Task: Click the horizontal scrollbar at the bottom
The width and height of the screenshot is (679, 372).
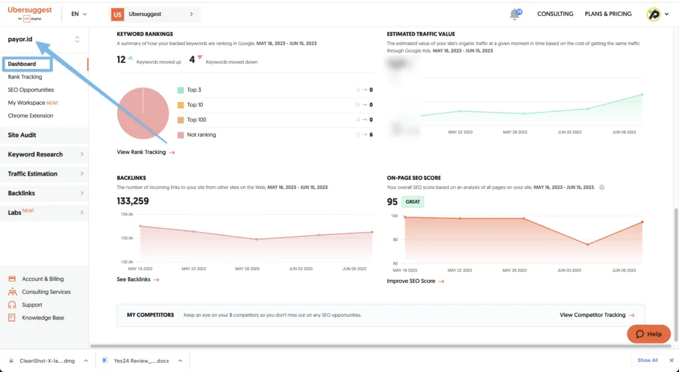Action: click(381, 346)
